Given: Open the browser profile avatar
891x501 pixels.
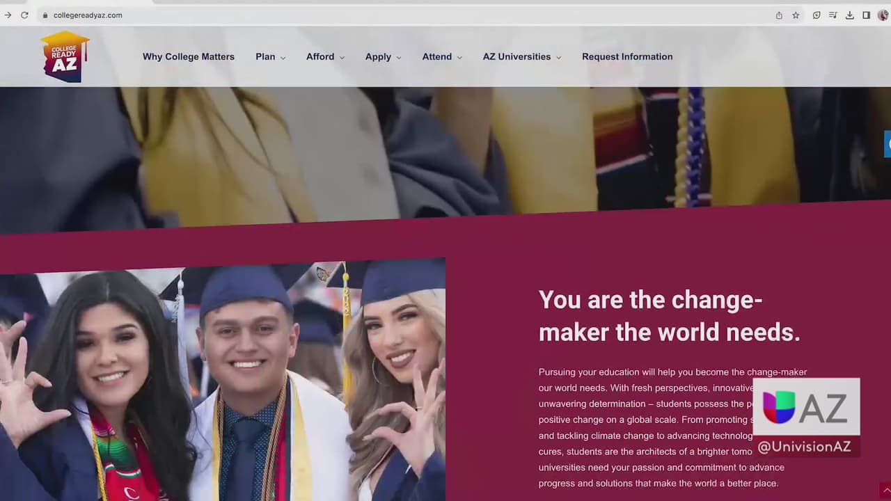Looking at the screenshot, I should pyautogui.click(x=883, y=15).
